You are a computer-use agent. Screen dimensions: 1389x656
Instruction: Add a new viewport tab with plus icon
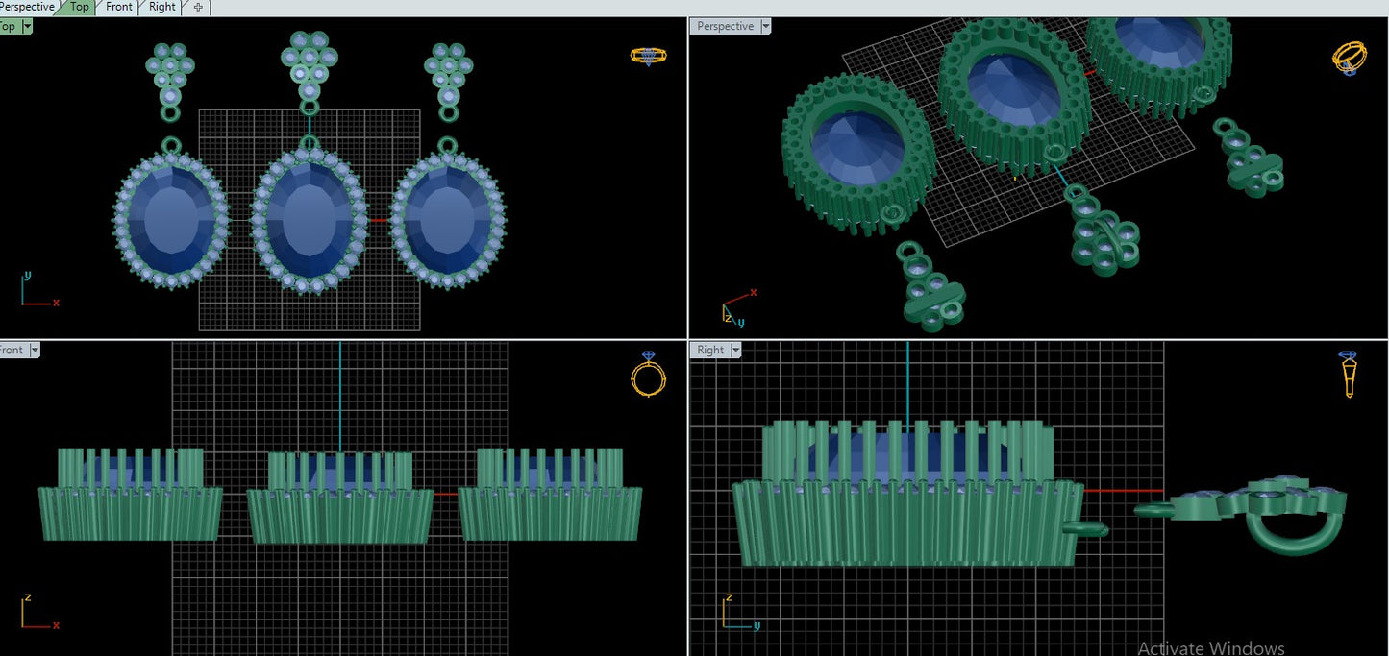(x=198, y=7)
